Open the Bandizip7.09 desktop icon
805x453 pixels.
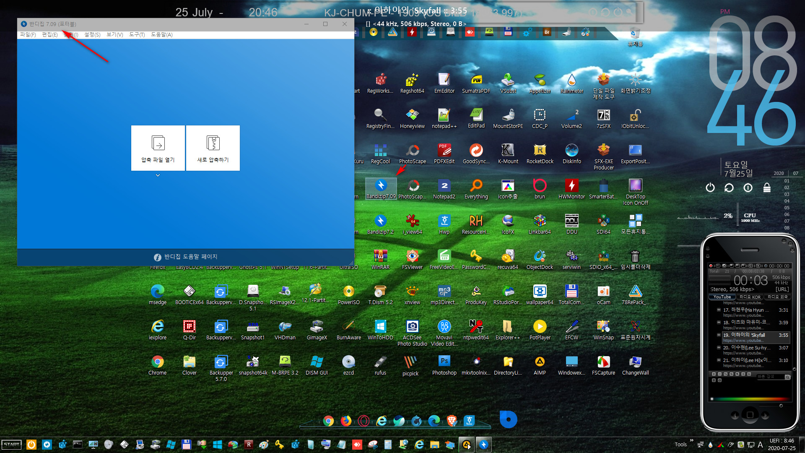[x=381, y=189]
